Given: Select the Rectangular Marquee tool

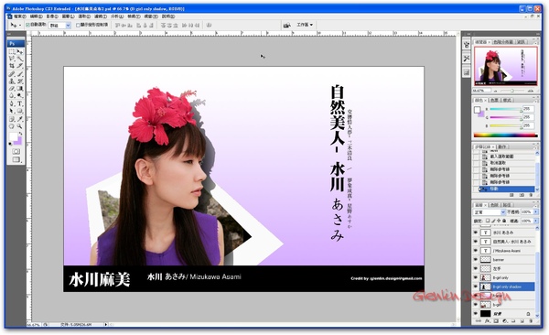Looking at the screenshot, I should 12,52.
